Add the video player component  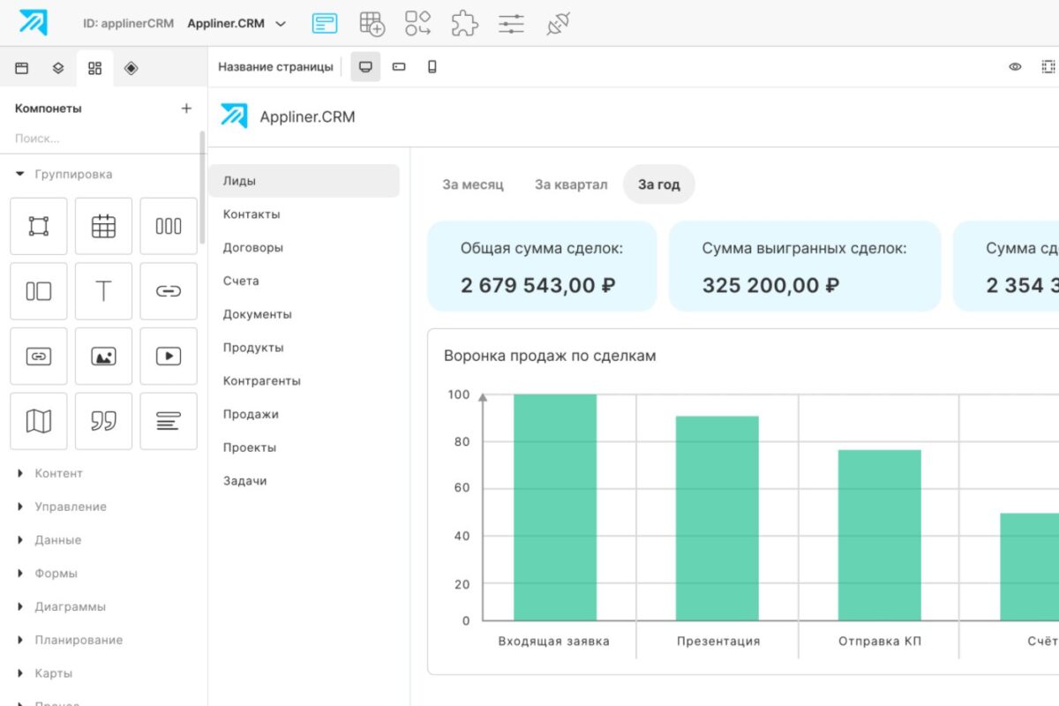tap(169, 357)
